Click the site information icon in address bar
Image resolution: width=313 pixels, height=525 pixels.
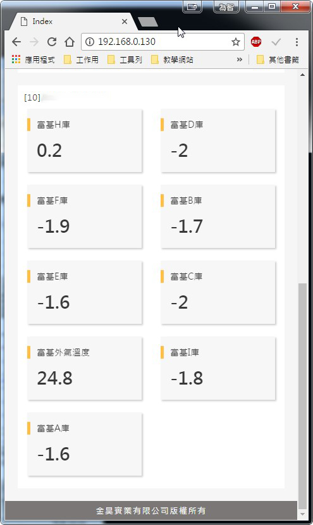pos(90,42)
